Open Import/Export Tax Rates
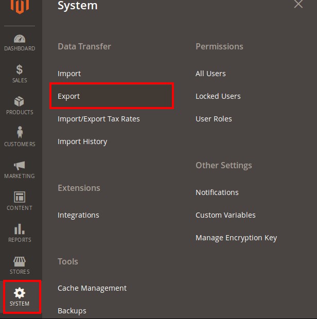Image resolution: width=317 pixels, height=319 pixels. [x=99, y=119]
